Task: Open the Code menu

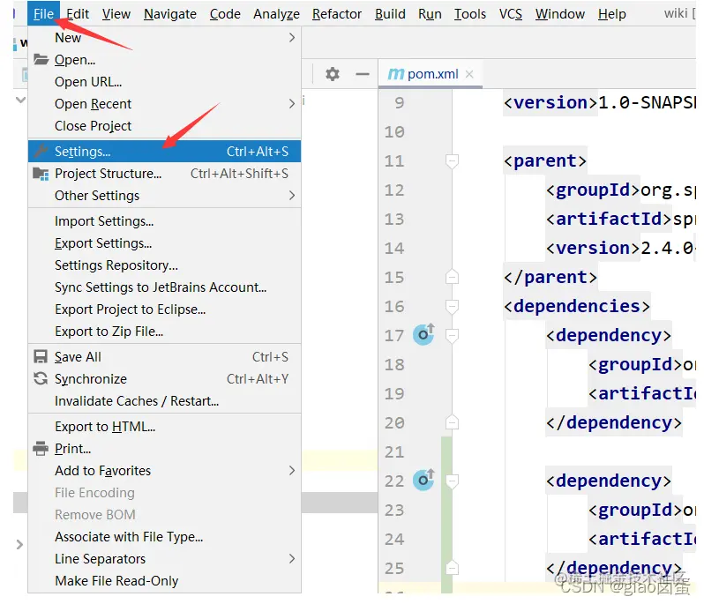Action: coord(225,14)
